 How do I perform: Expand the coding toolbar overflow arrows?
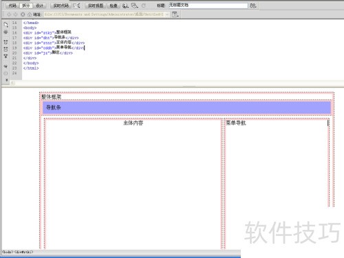coord(6,80)
